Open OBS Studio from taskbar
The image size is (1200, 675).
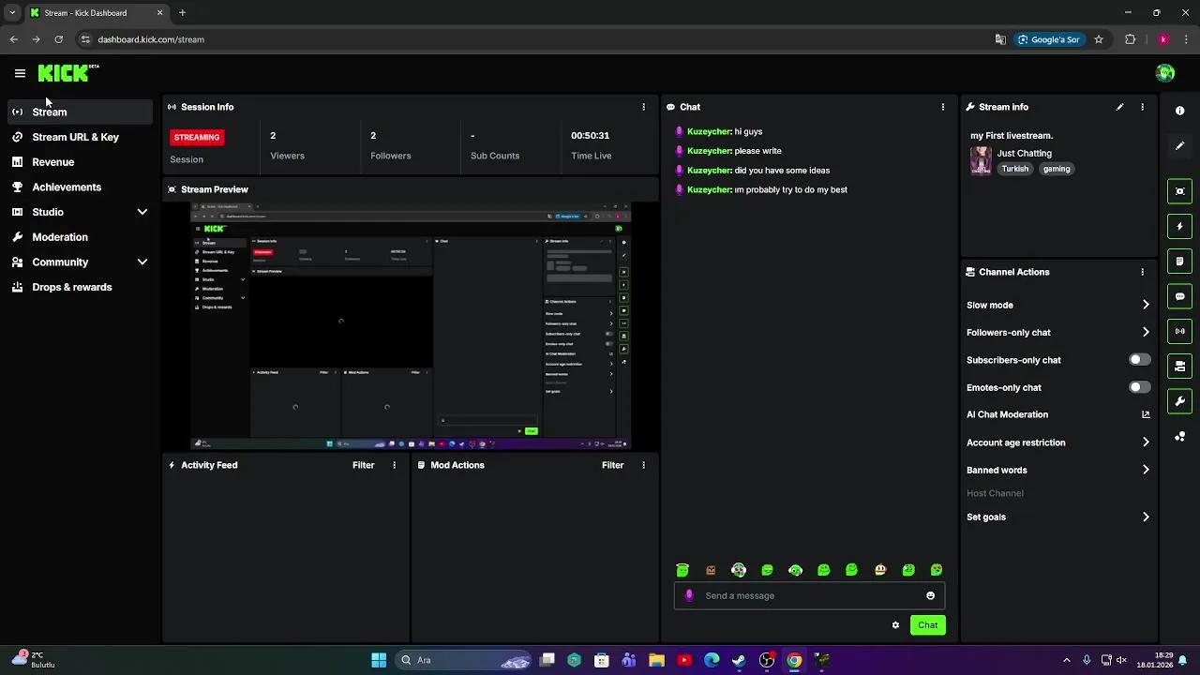767,660
